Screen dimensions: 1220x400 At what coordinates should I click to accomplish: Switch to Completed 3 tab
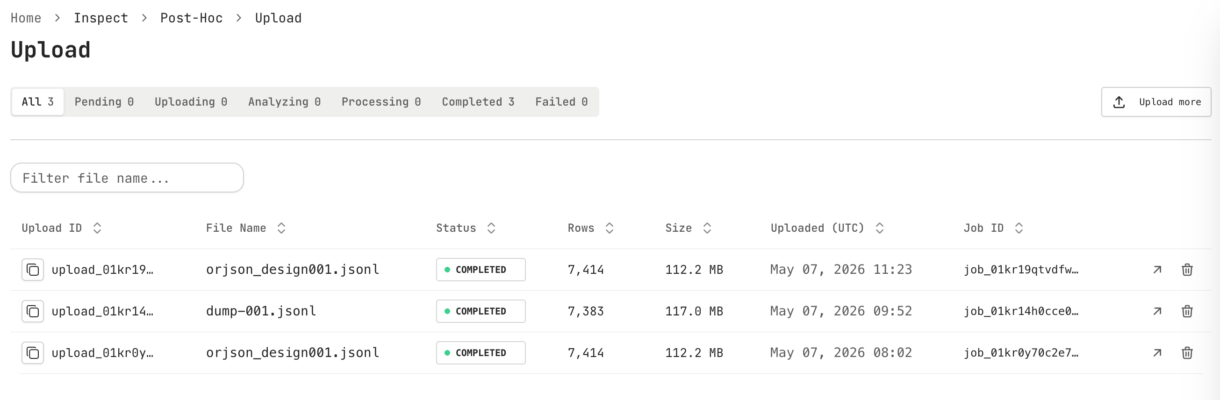[x=478, y=102]
